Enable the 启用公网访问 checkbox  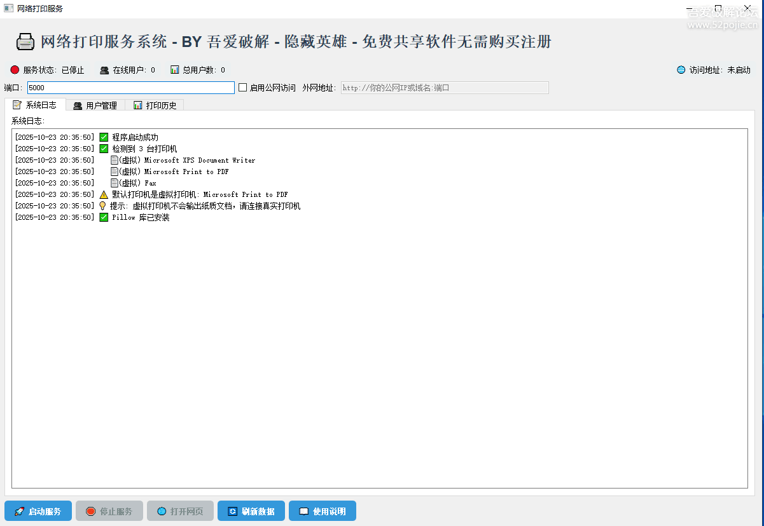tap(242, 88)
